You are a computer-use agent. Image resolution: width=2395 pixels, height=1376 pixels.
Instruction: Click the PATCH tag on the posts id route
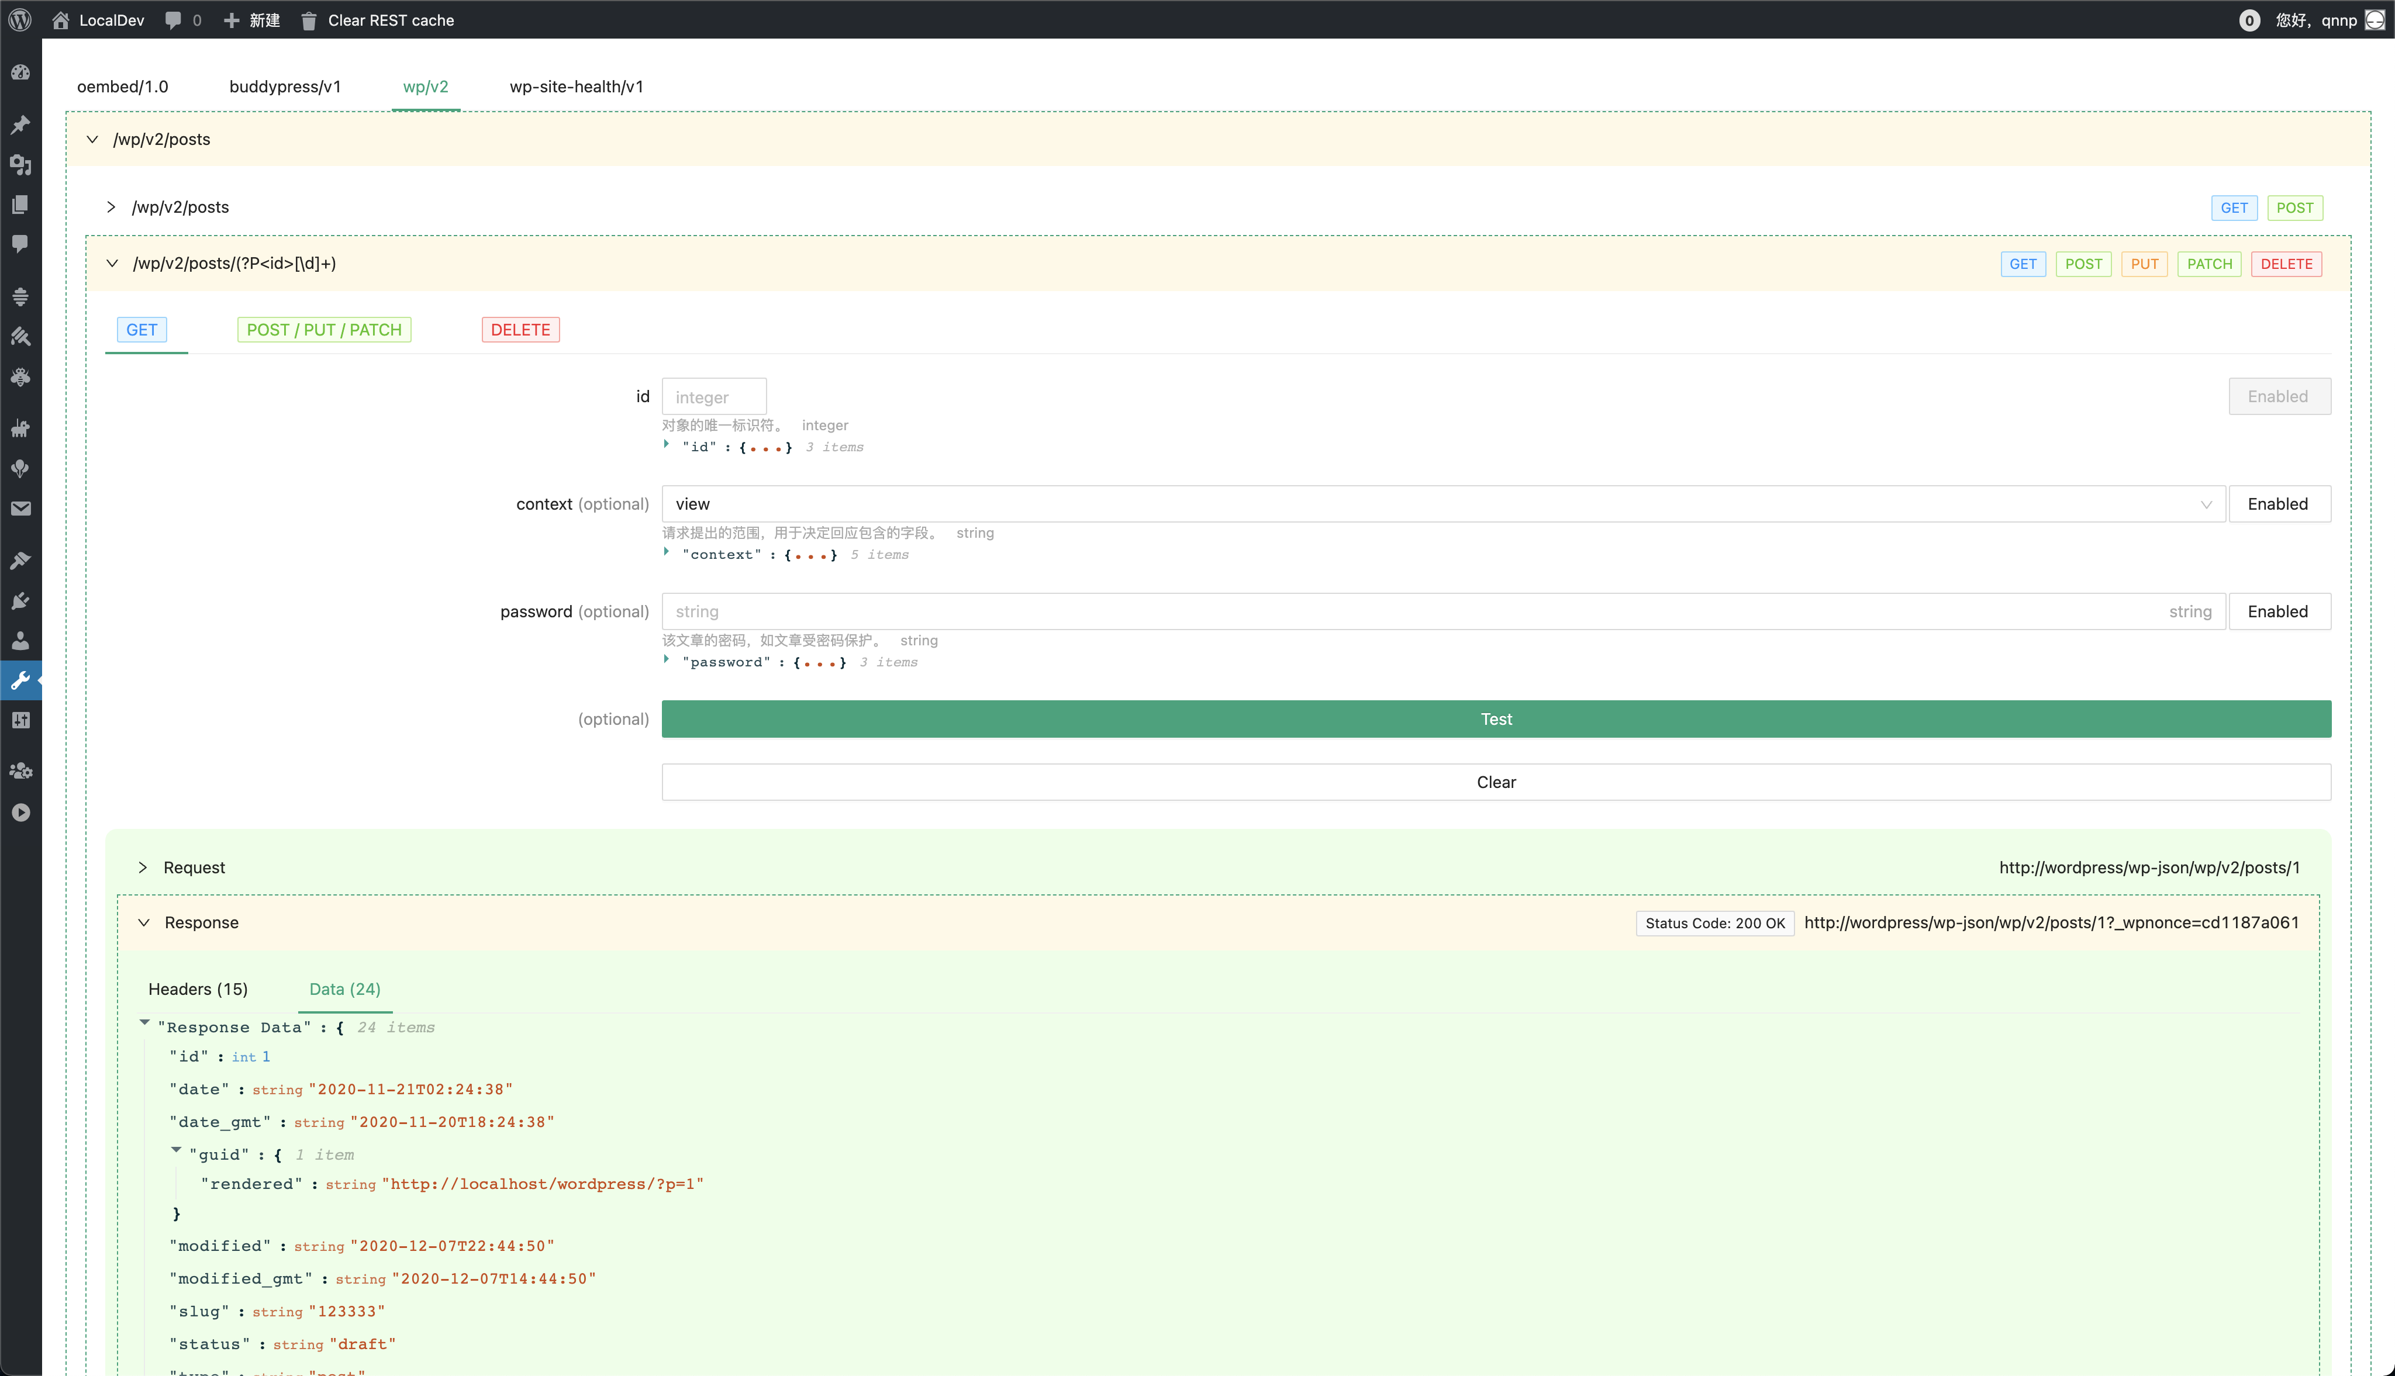pyautogui.click(x=2209, y=264)
